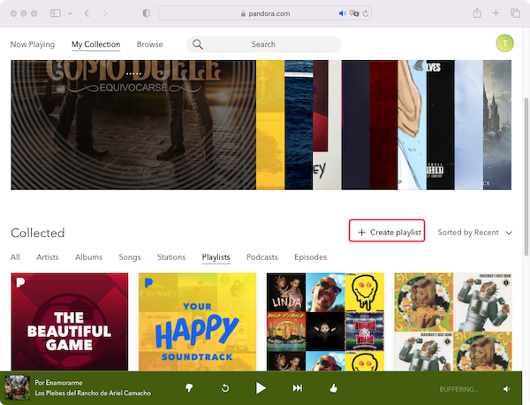The image size is (530, 405).
Task: Open the profile avatar T menu
Action: pyautogui.click(x=504, y=43)
